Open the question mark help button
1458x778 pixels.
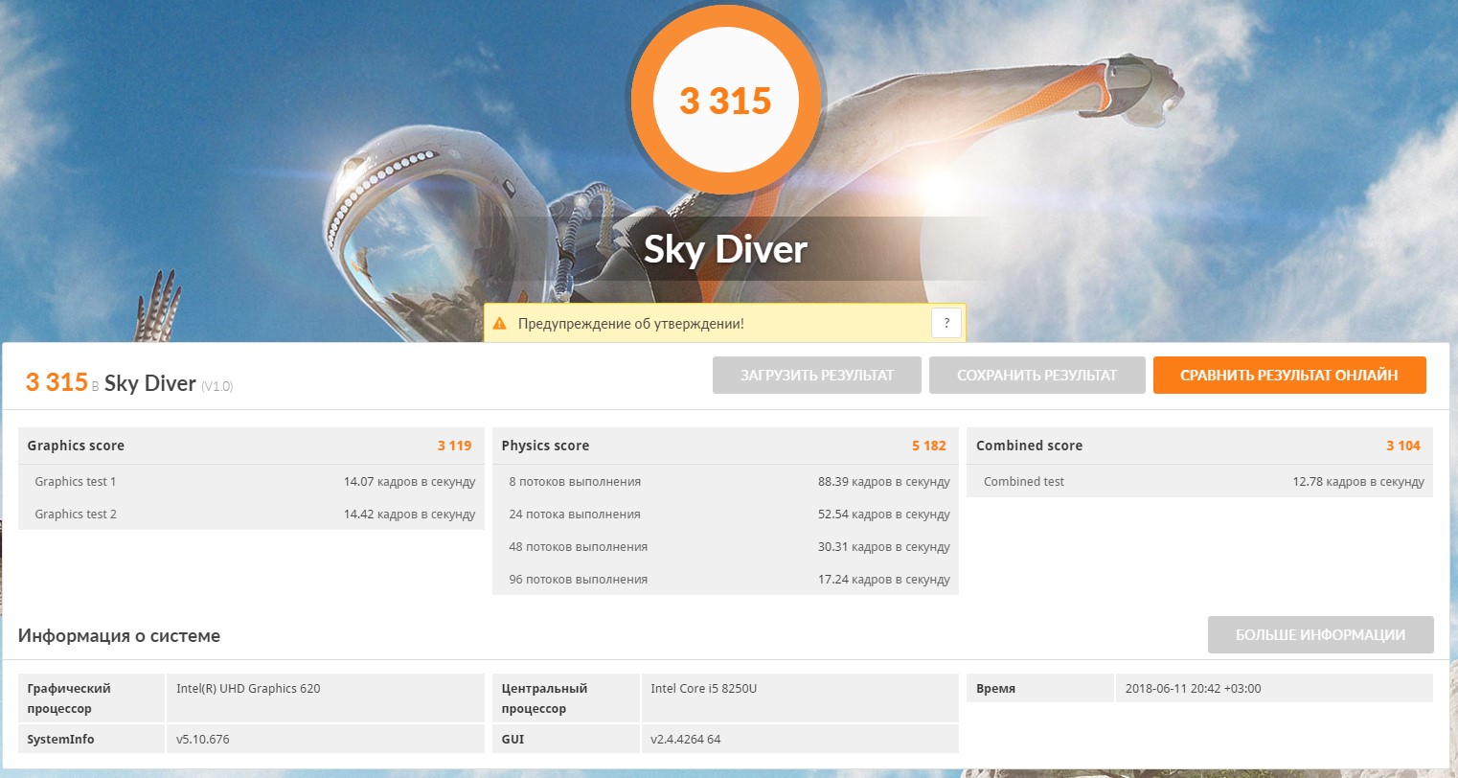tap(946, 323)
